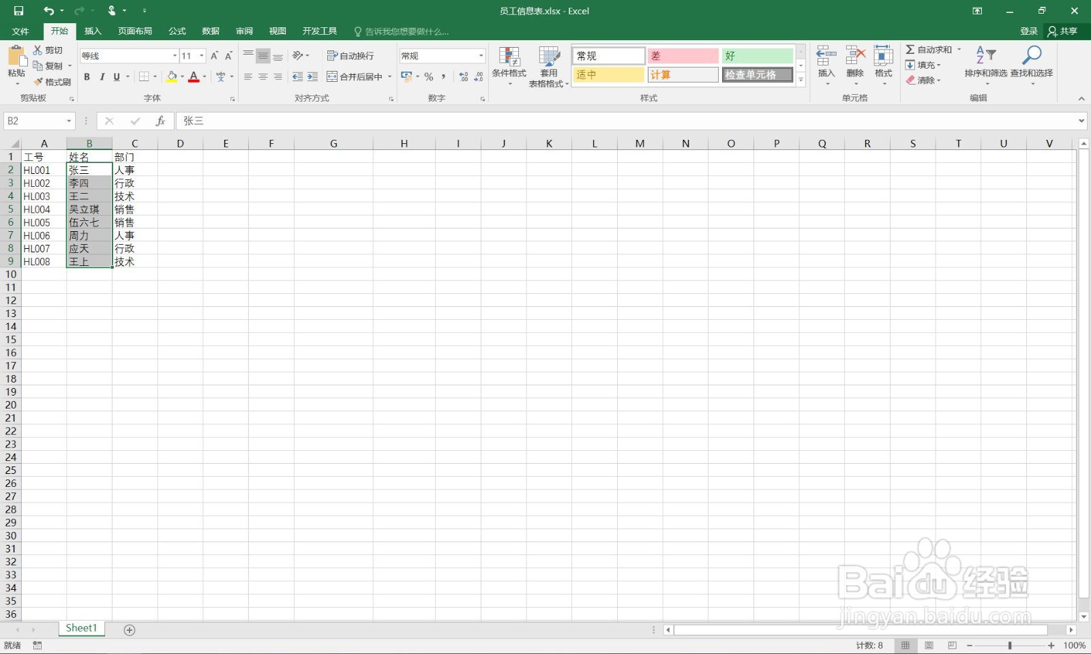Click the Undo arrow icon
Screen dimensions: 1091x654
click(x=48, y=11)
